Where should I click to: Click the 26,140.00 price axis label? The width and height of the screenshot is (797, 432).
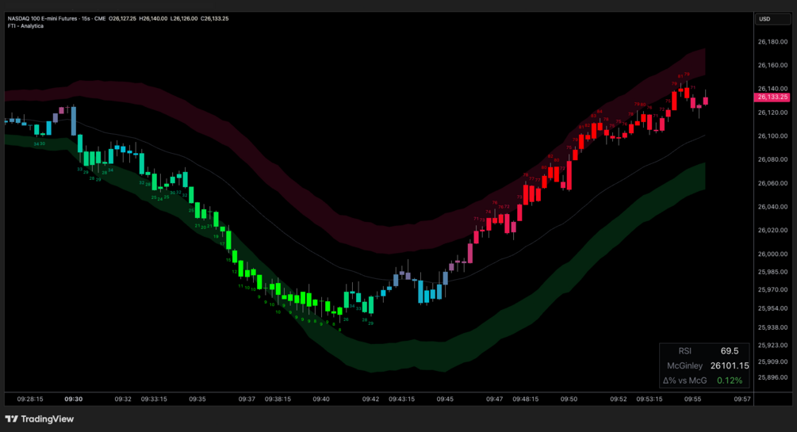[x=772, y=89]
